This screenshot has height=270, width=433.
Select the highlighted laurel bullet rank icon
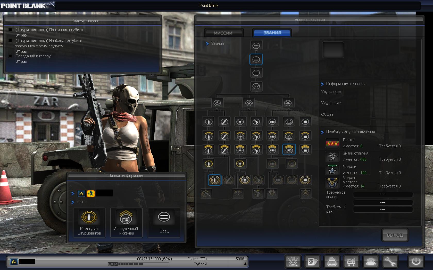point(214,180)
